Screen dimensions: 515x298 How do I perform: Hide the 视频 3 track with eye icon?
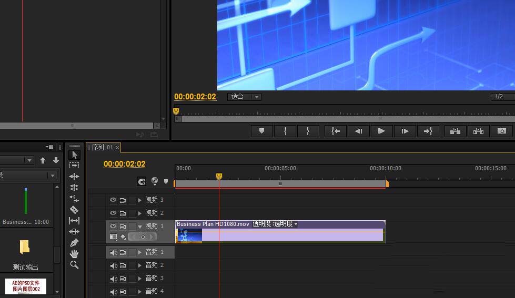[113, 200]
